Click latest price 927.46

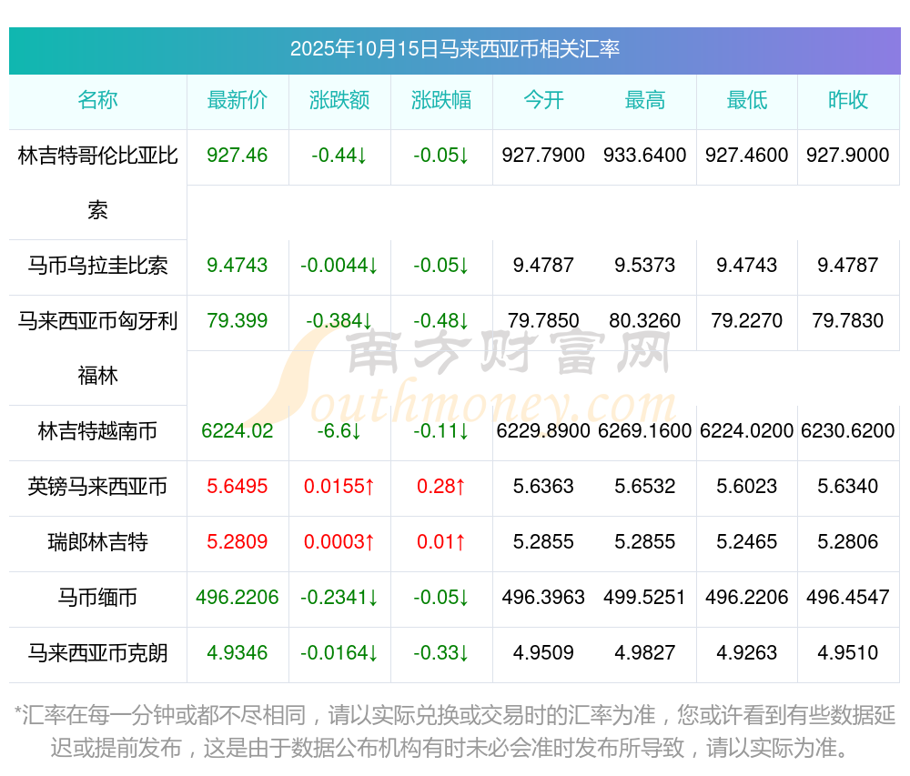pos(237,156)
